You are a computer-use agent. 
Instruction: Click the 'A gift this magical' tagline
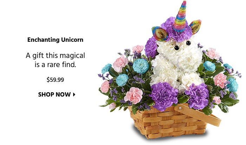(x=55, y=56)
